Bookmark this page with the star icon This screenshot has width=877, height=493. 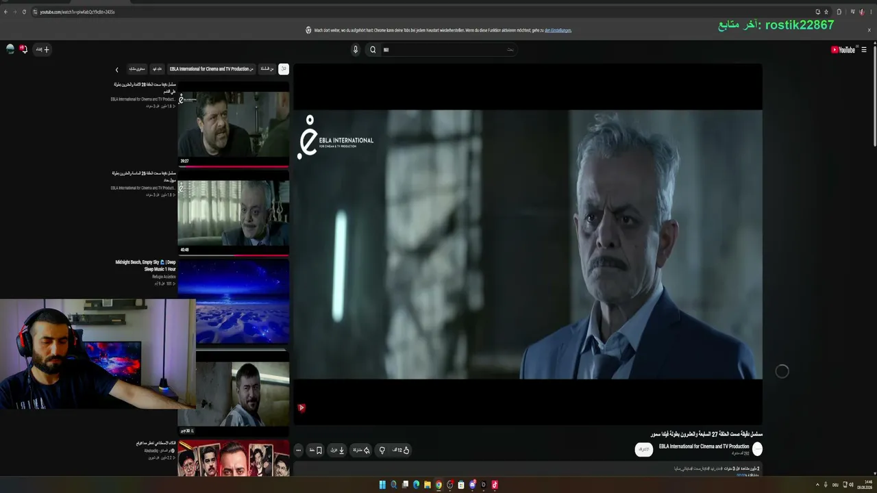(826, 12)
